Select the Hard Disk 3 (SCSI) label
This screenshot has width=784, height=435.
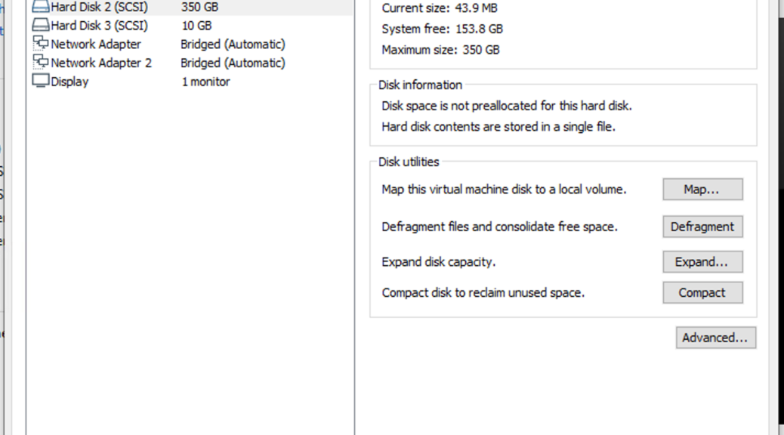99,26
